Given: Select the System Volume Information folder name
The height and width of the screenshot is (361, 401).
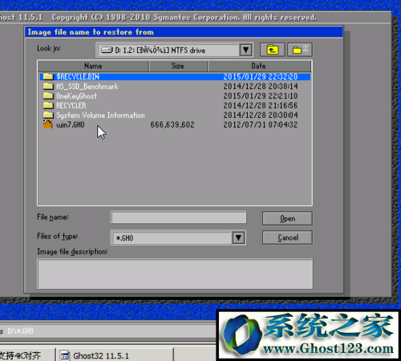Looking at the screenshot, I should coord(100,116).
